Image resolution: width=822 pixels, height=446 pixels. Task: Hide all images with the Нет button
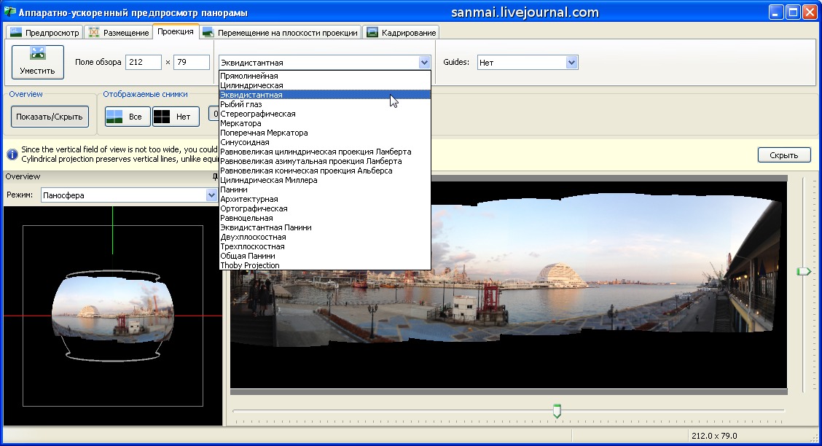tap(176, 117)
